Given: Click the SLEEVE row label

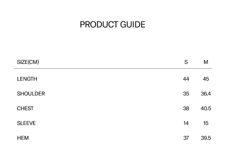Looking at the screenshot, I should (27, 123).
